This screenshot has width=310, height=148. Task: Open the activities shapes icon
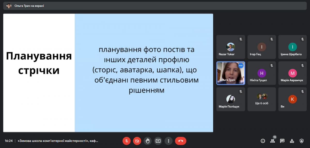tap(292, 141)
